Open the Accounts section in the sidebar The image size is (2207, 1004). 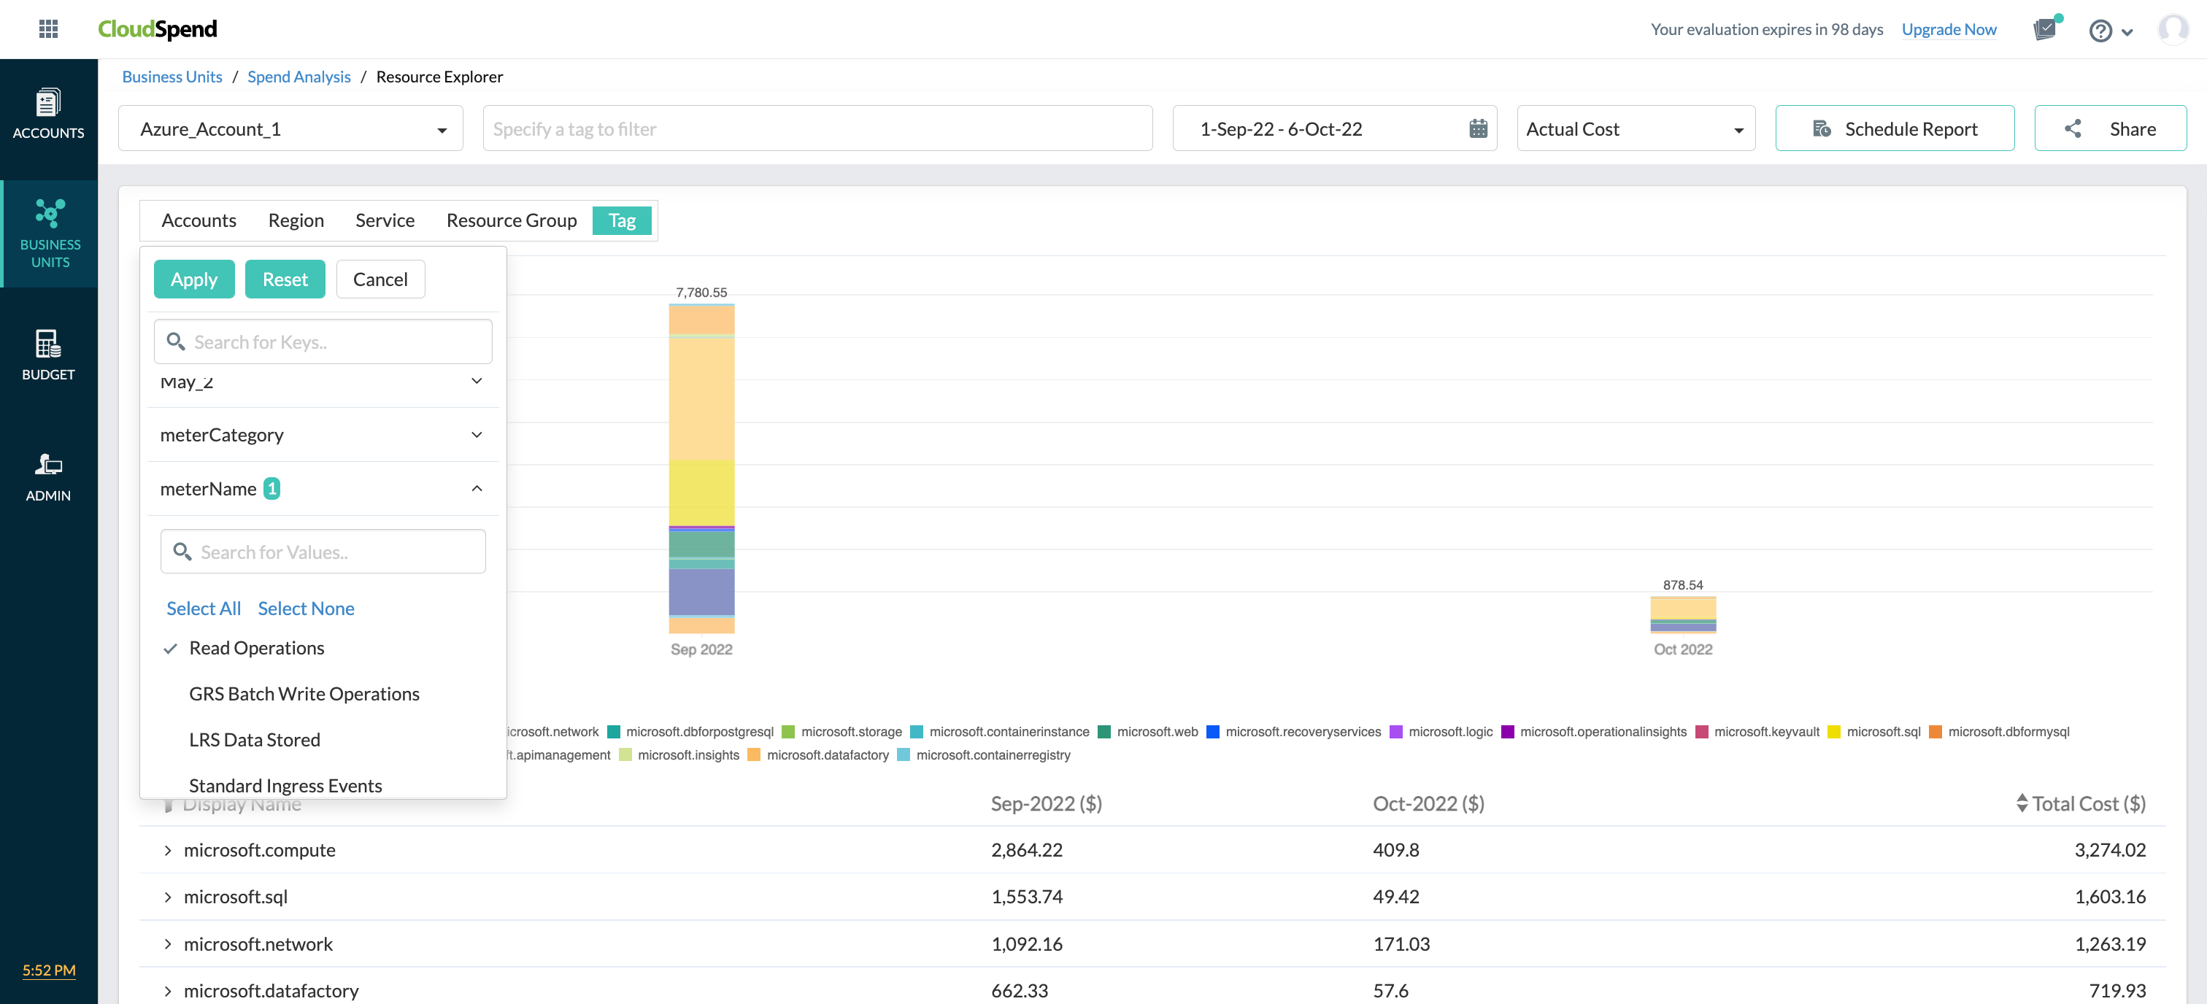[48, 113]
